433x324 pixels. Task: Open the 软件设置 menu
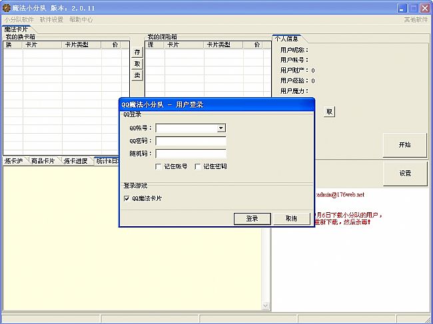click(51, 19)
